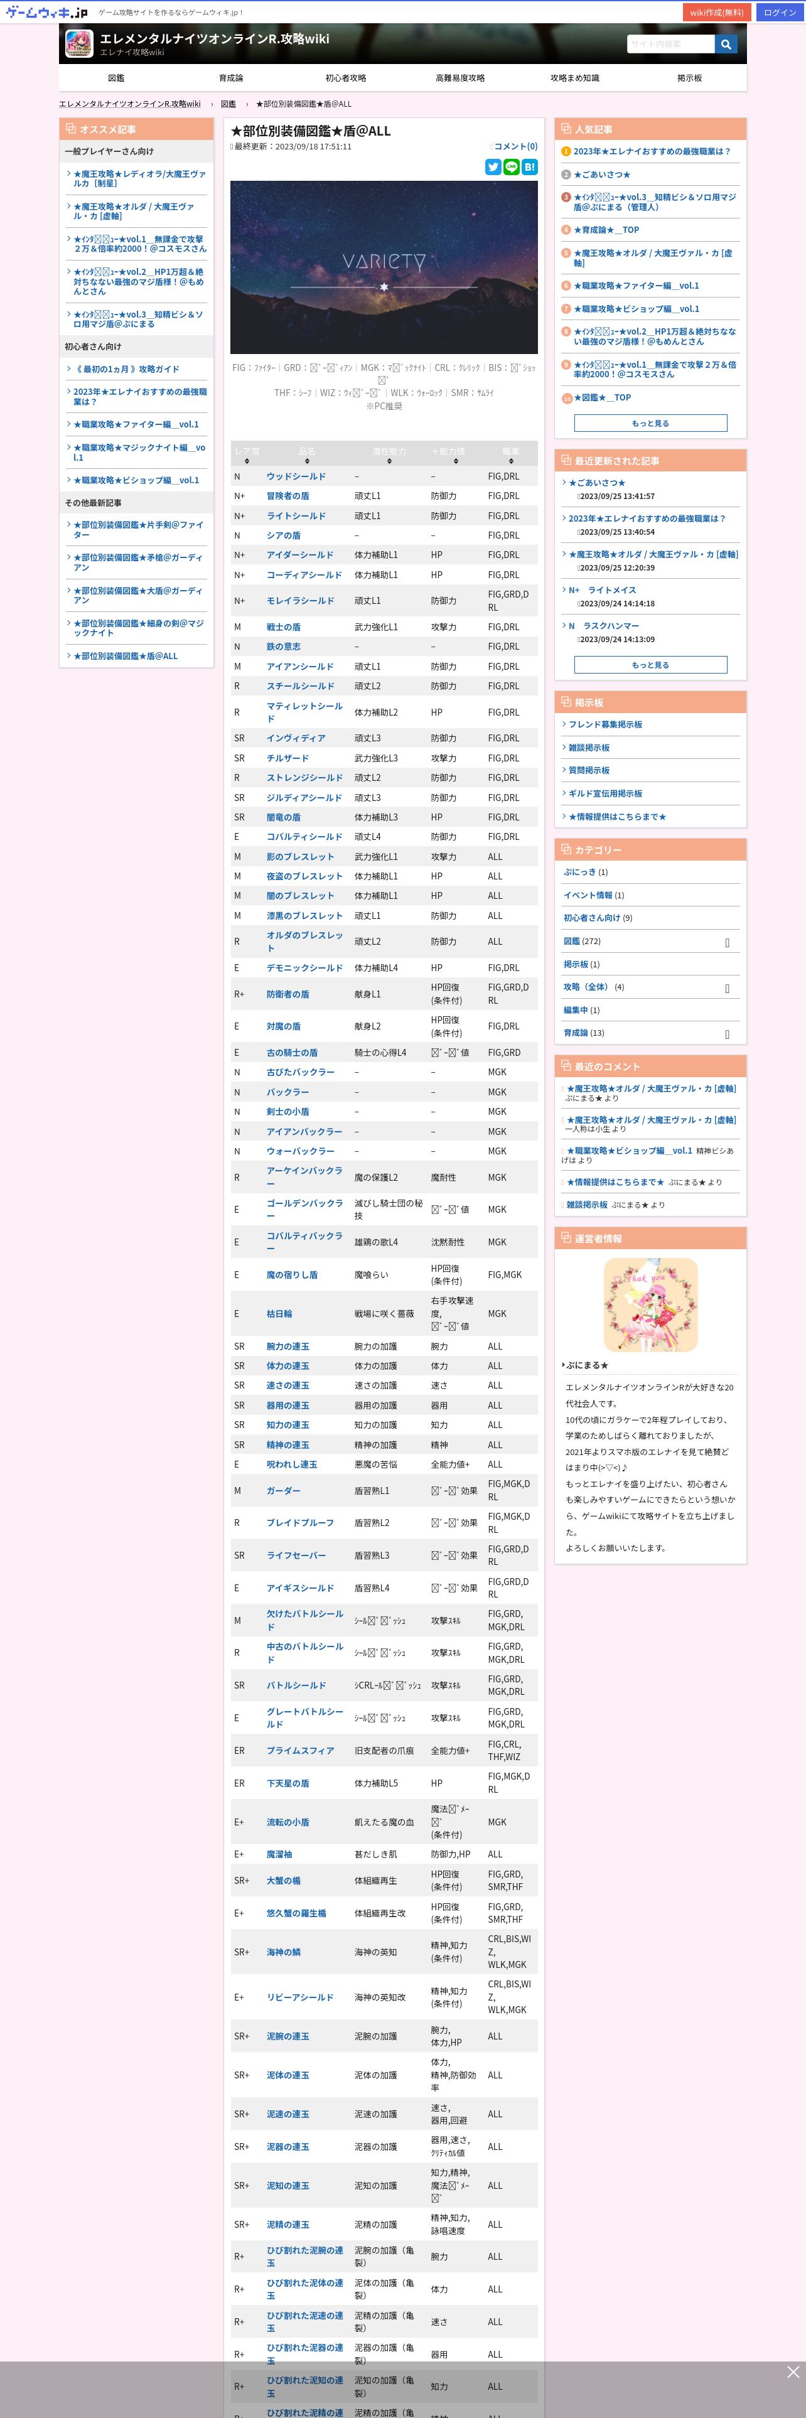Expand the 図鑑 (272) category
The width and height of the screenshot is (806, 2418).
click(727, 942)
